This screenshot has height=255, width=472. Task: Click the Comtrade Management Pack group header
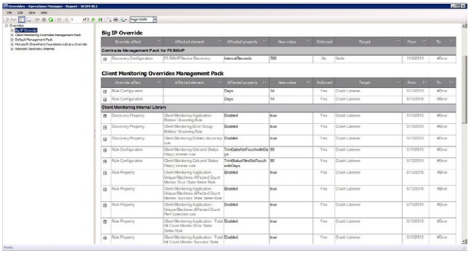tap(279, 50)
